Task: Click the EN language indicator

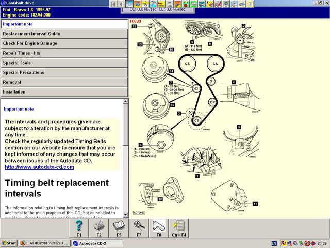Action: [274, 243]
